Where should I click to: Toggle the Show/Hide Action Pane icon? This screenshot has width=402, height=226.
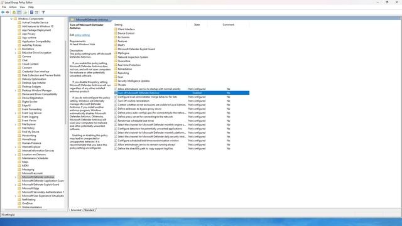click(x=36, y=13)
